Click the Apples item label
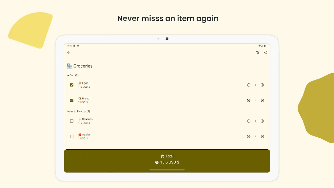Image resolution: width=334 pixels, height=188 pixels. click(x=86, y=135)
